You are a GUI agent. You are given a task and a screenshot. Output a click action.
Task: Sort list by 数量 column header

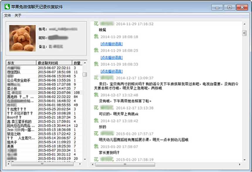pos(77,63)
